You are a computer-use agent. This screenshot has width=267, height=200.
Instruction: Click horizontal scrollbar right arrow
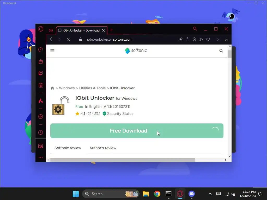[226, 160]
